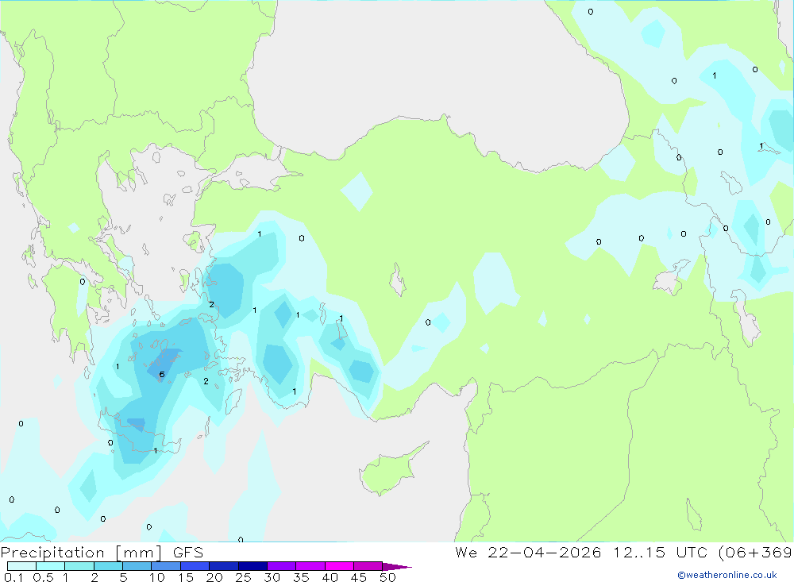This screenshot has width=794, height=582.
Task: Click the "35" legend scale label
Action: pos(301,577)
